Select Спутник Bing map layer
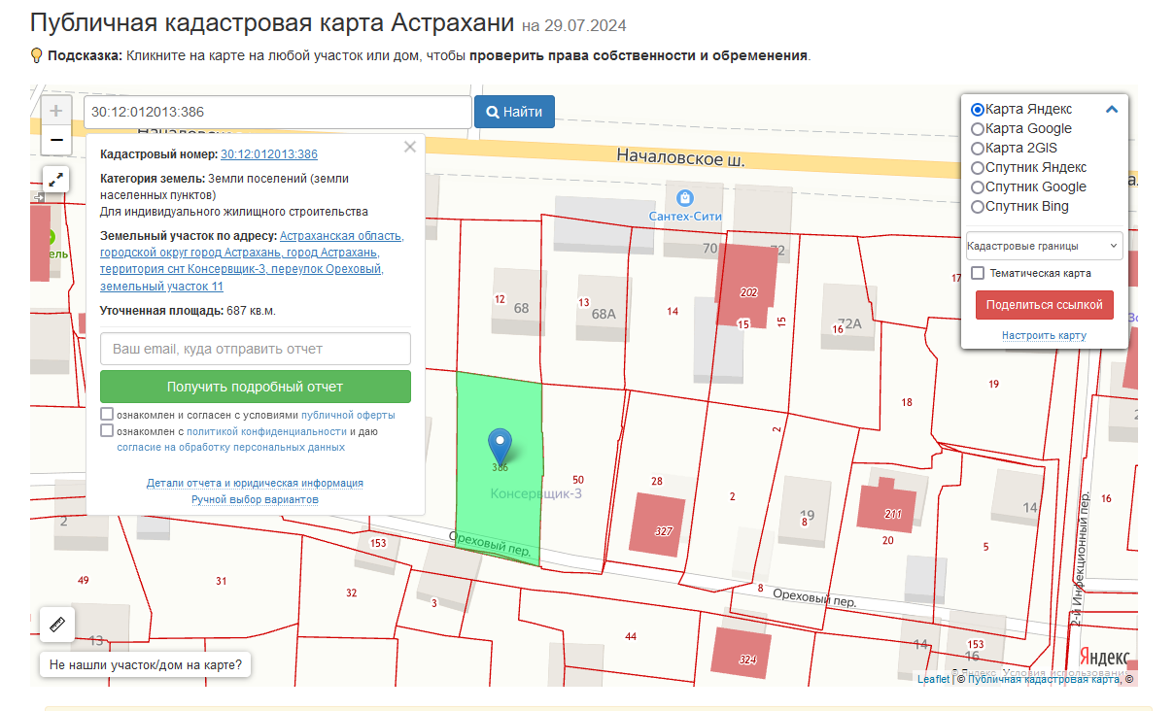The image size is (1174, 711). 978,207
